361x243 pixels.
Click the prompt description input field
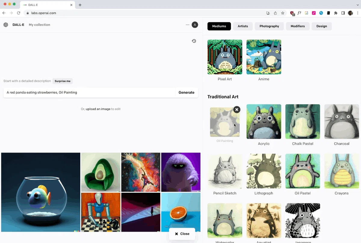pos(89,92)
